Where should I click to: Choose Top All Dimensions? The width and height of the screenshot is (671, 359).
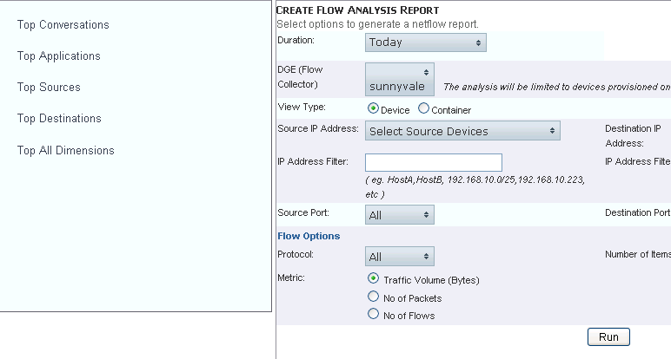coord(66,151)
